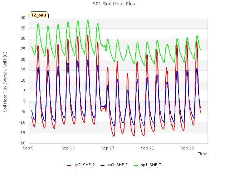Image resolution: width=229 pixels, height=172 pixels.
Task: Click the 25 y-axis tick label
Action: point(23,49)
